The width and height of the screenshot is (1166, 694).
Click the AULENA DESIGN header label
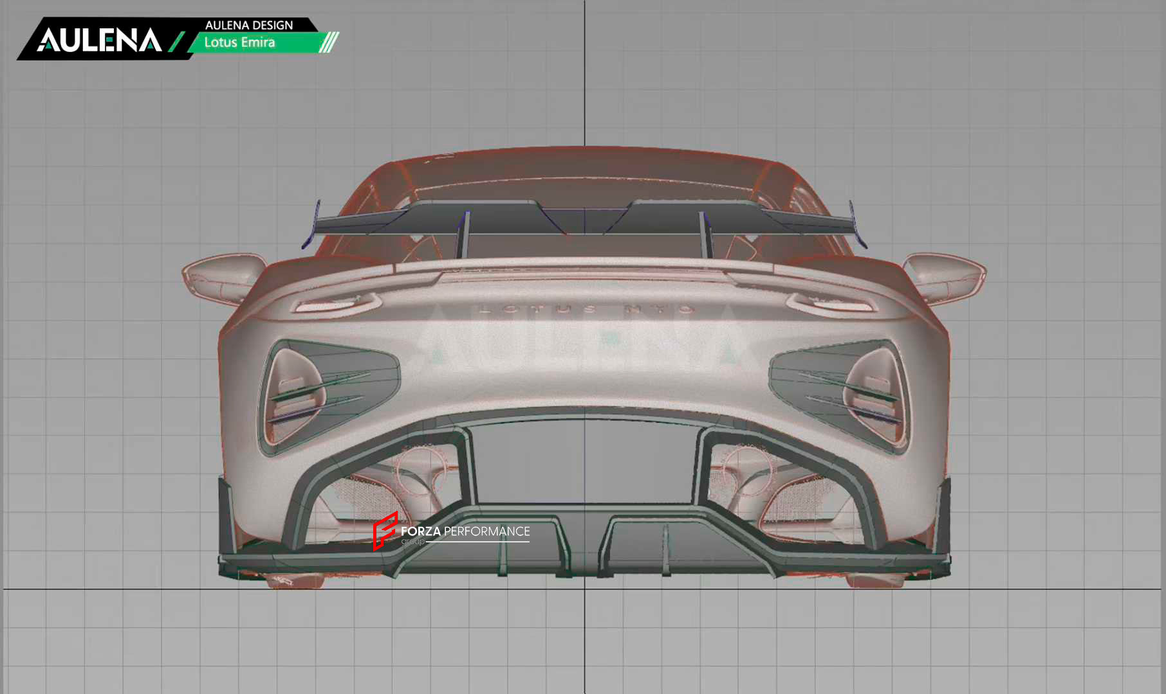tap(249, 25)
